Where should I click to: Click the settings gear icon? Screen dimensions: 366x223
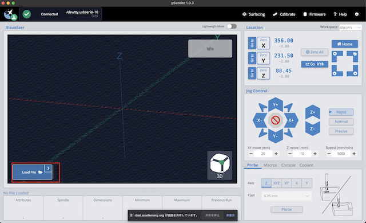point(357,14)
